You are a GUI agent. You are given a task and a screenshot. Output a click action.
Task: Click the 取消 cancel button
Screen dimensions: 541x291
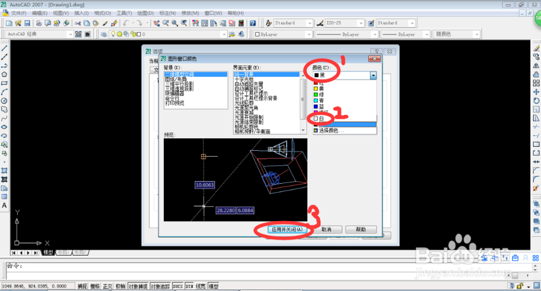tap(326, 229)
